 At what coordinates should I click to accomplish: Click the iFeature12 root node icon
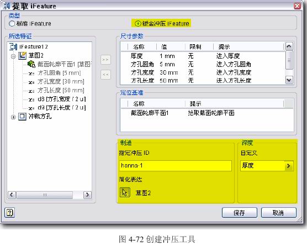point(13,46)
